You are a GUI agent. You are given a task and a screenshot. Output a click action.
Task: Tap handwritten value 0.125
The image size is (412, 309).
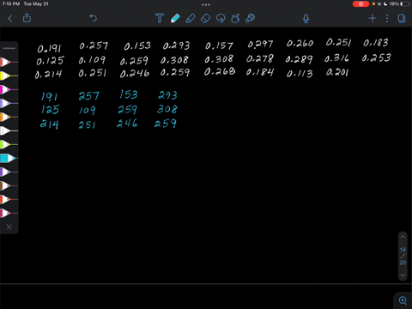(50, 61)
